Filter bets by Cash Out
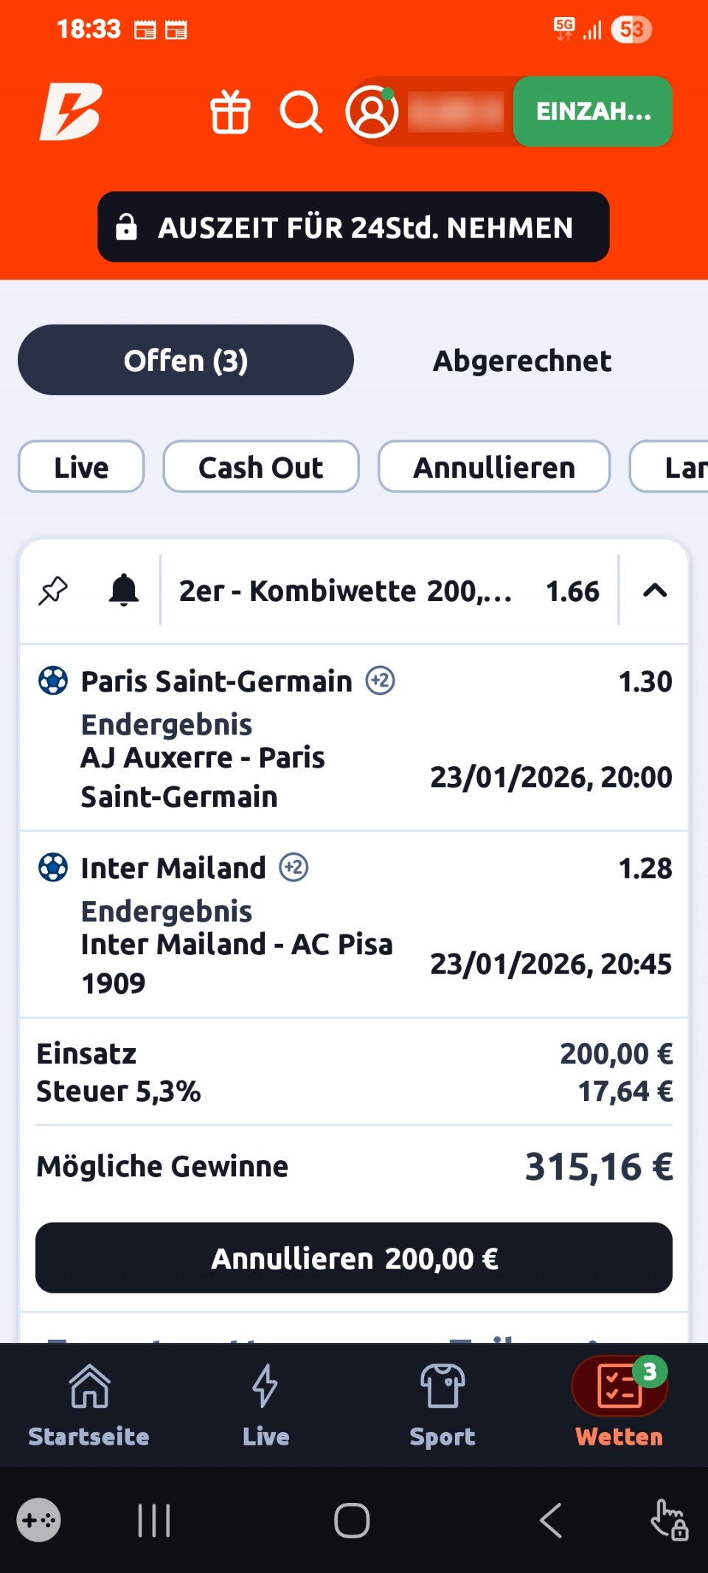Image resolution: width=708 pixels, height=1573 pixels. point(260,467)
